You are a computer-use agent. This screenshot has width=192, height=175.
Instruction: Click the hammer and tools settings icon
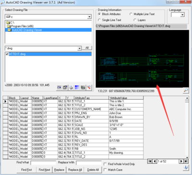[89, 87]
